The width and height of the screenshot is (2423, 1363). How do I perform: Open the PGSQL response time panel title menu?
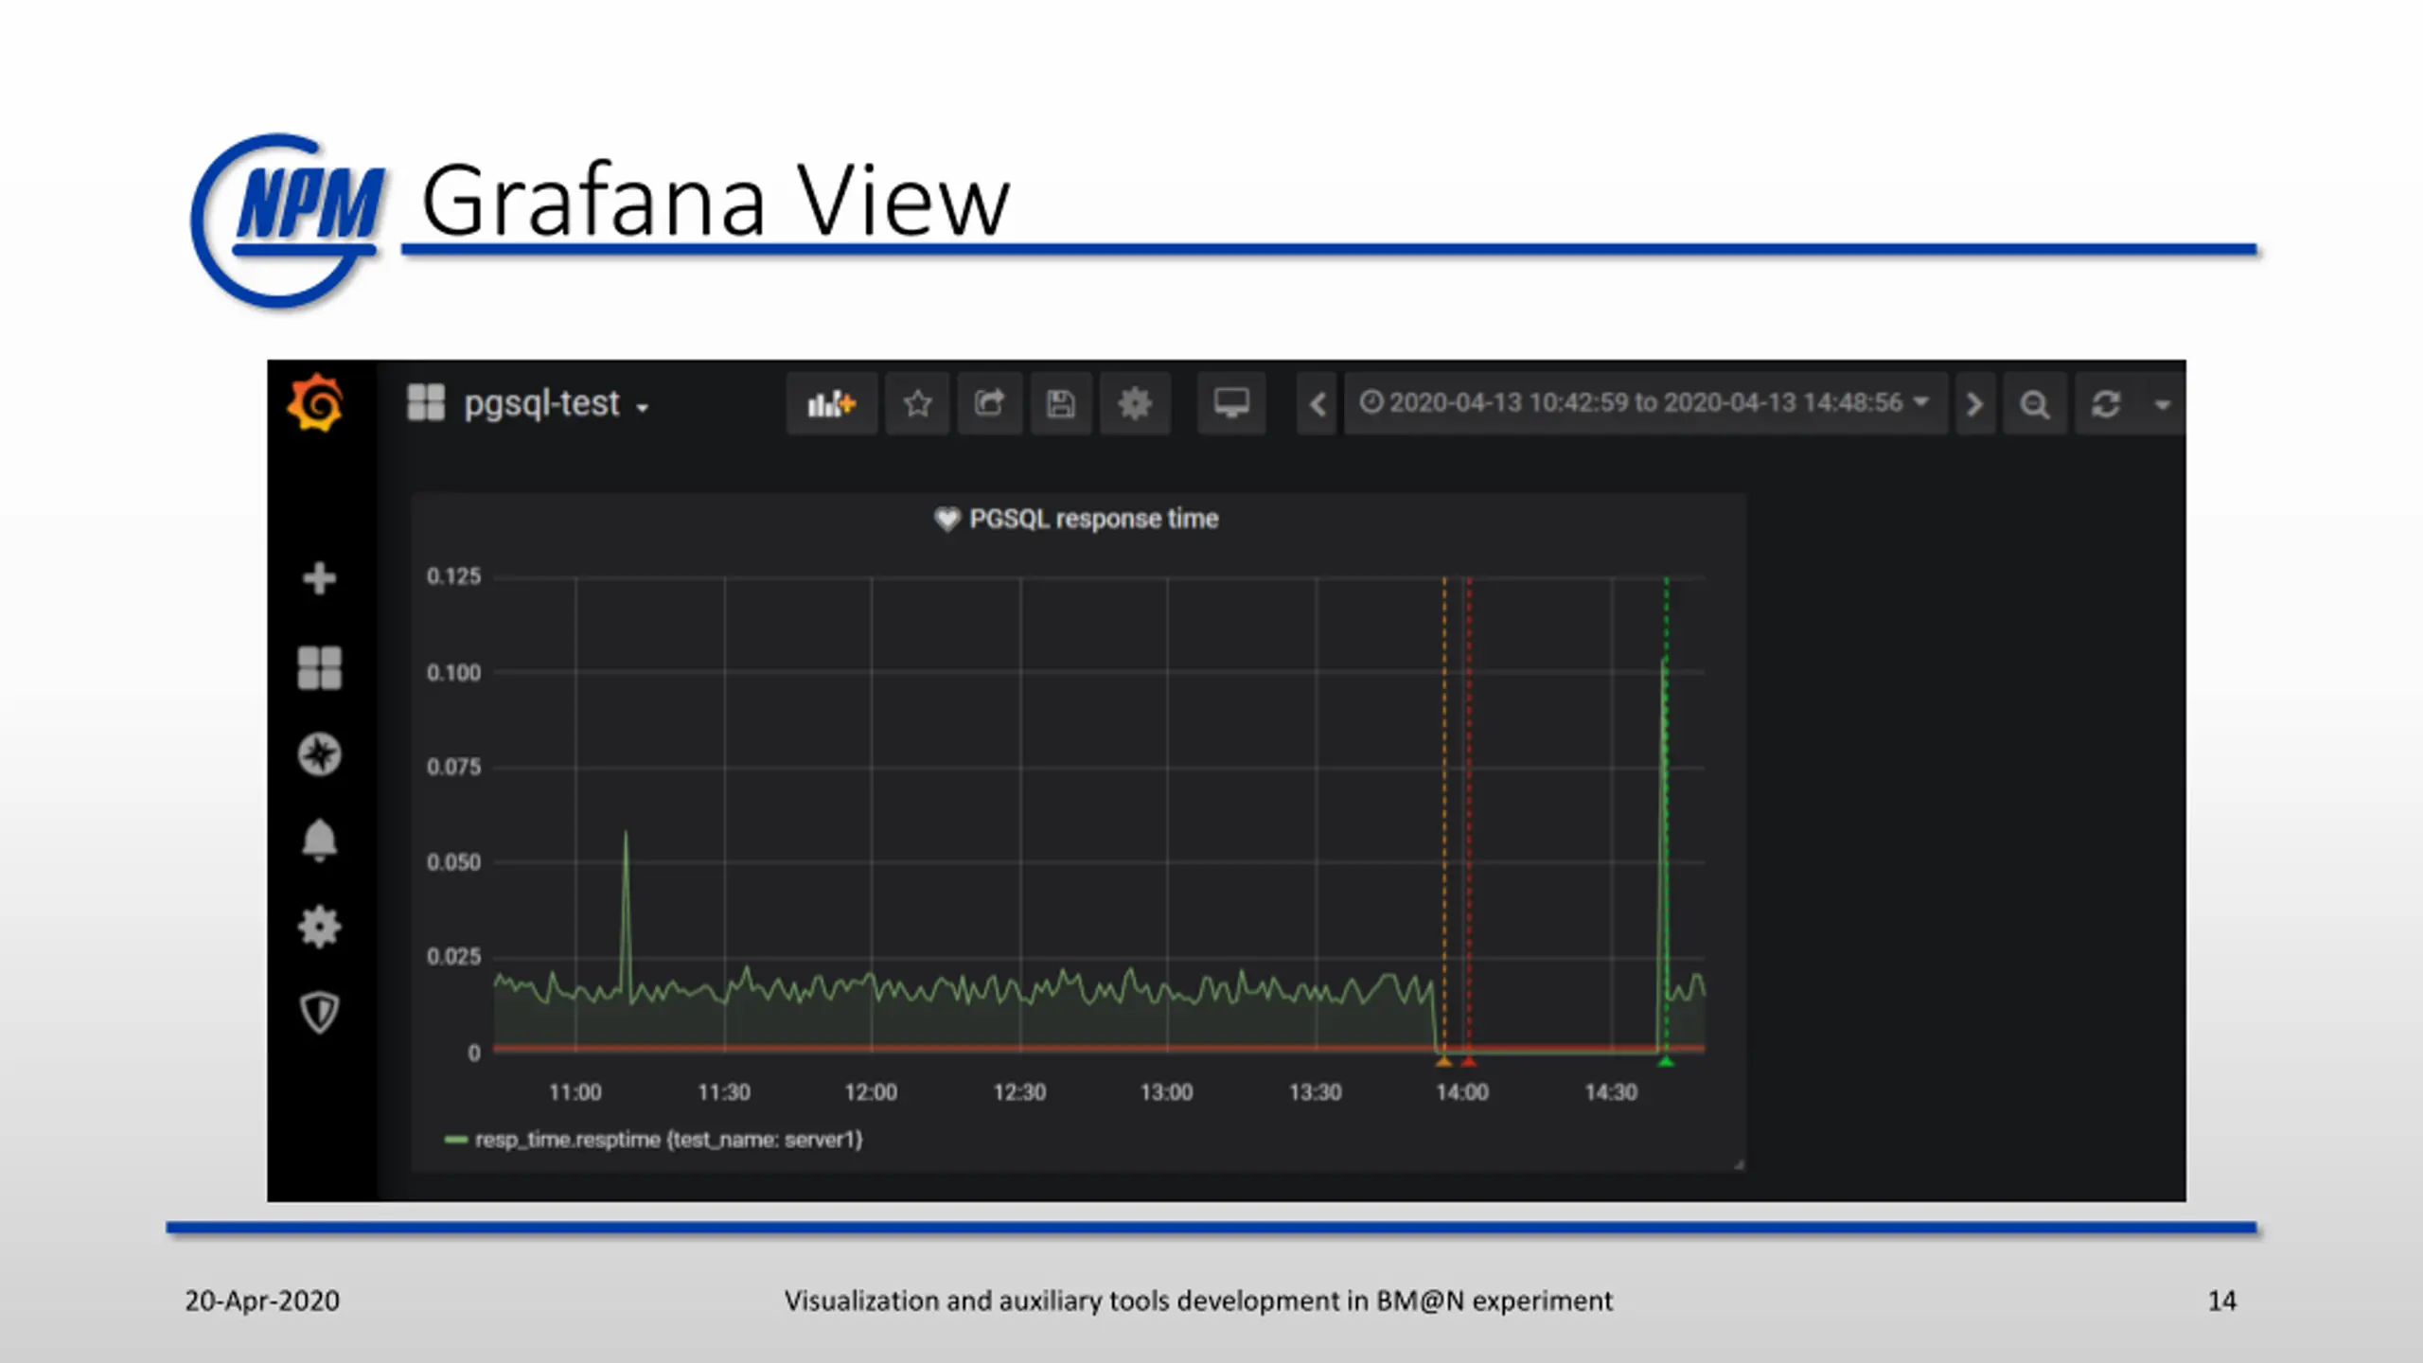pyautogui.click(x=1093, y=519)
